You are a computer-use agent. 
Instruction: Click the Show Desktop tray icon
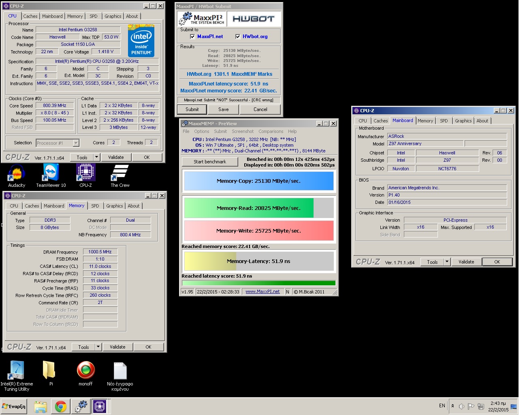[x=514, y=406]
